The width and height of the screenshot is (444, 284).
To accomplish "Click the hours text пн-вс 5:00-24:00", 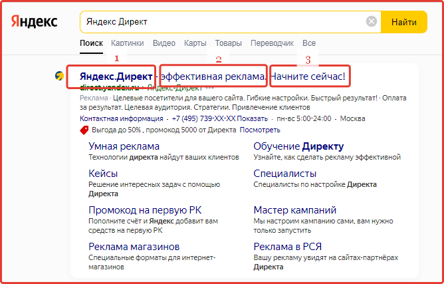I will point(304,118).
